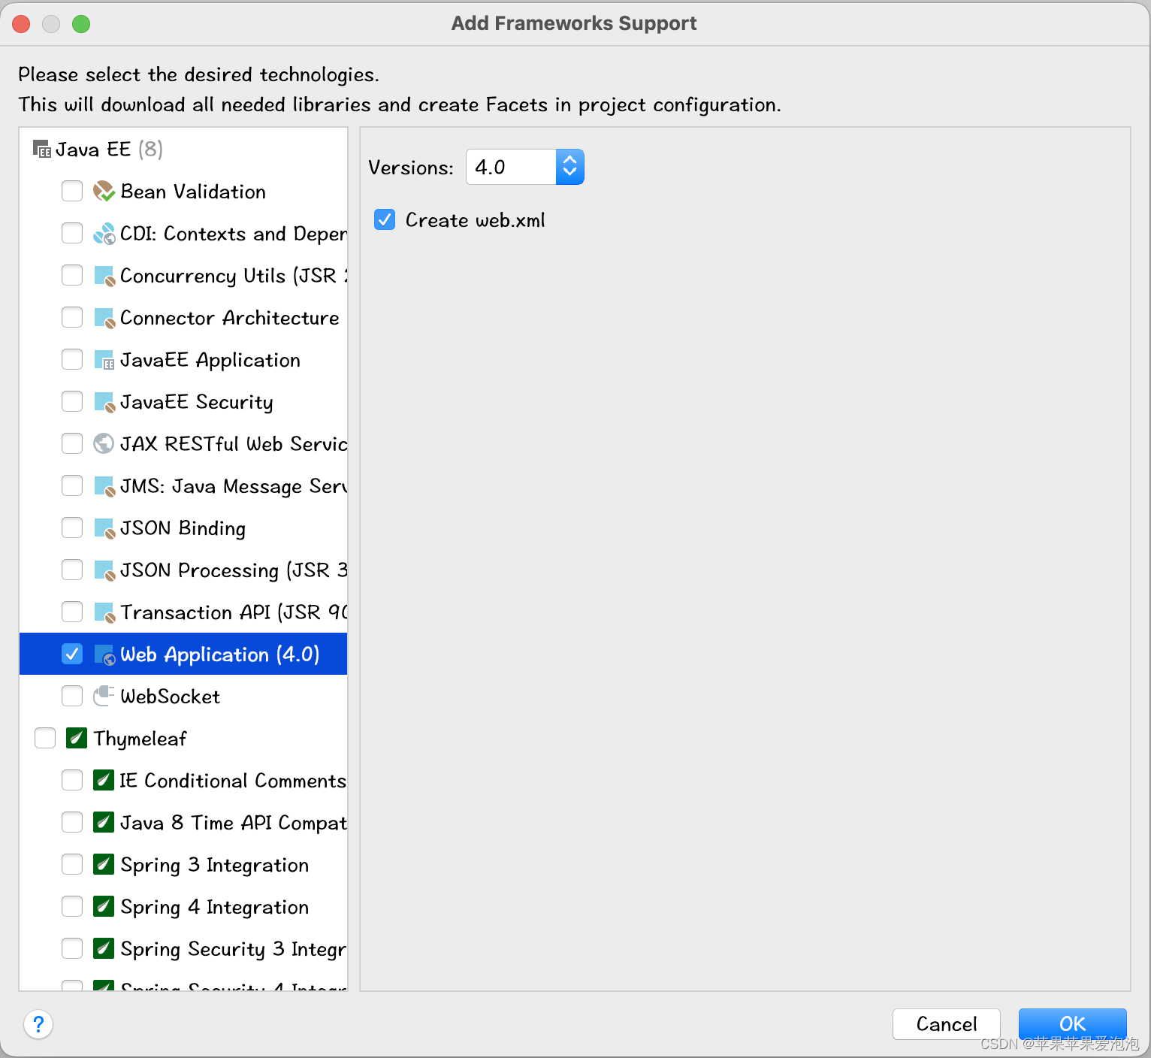Click the Java 8 Time API icon

click(x=104, y=822)
